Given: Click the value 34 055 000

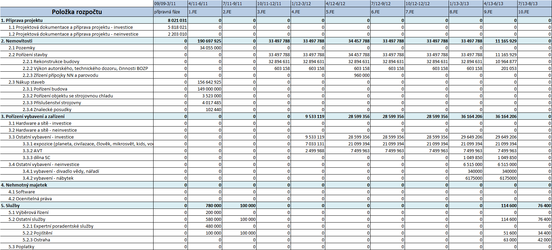Looking at the screenshot, I should pos(211,48).
